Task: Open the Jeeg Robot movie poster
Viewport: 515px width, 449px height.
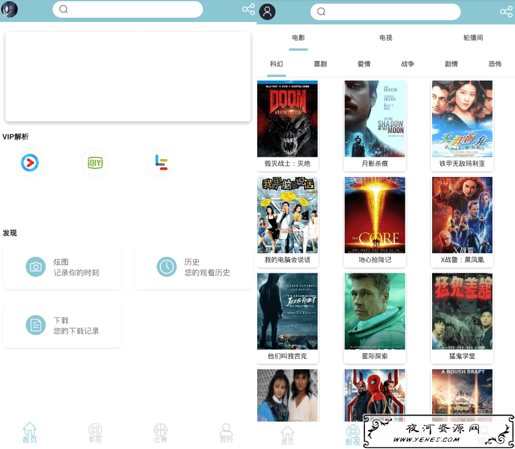Action: click(x=288, y=311)
